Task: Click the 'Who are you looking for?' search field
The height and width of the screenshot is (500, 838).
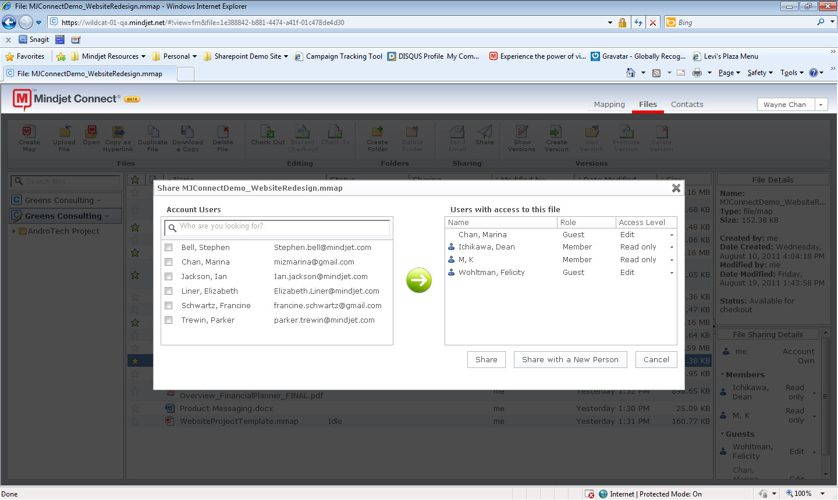Action: 277,227
